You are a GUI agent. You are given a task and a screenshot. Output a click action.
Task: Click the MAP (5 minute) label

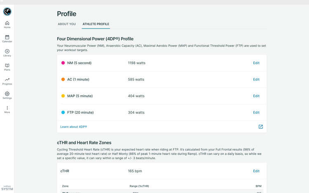pyautogui.click(x=80, y=96)
